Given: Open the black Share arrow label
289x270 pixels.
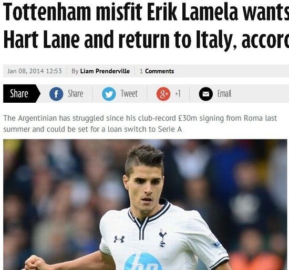Looking at the screenshot, I should (x=22, y=93).
